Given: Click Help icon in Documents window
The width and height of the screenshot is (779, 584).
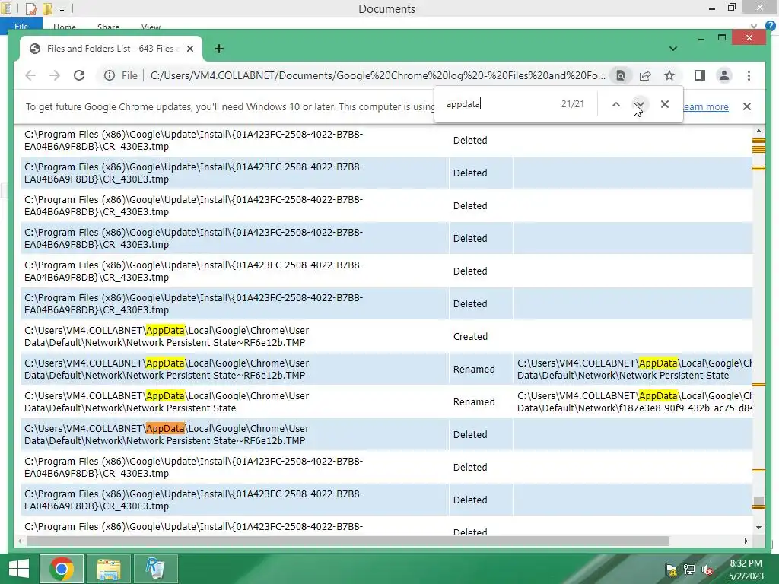Looking at the screenshot, I should tap(771, 27).
